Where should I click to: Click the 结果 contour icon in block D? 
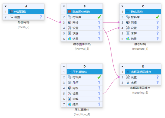click(70, 104)
